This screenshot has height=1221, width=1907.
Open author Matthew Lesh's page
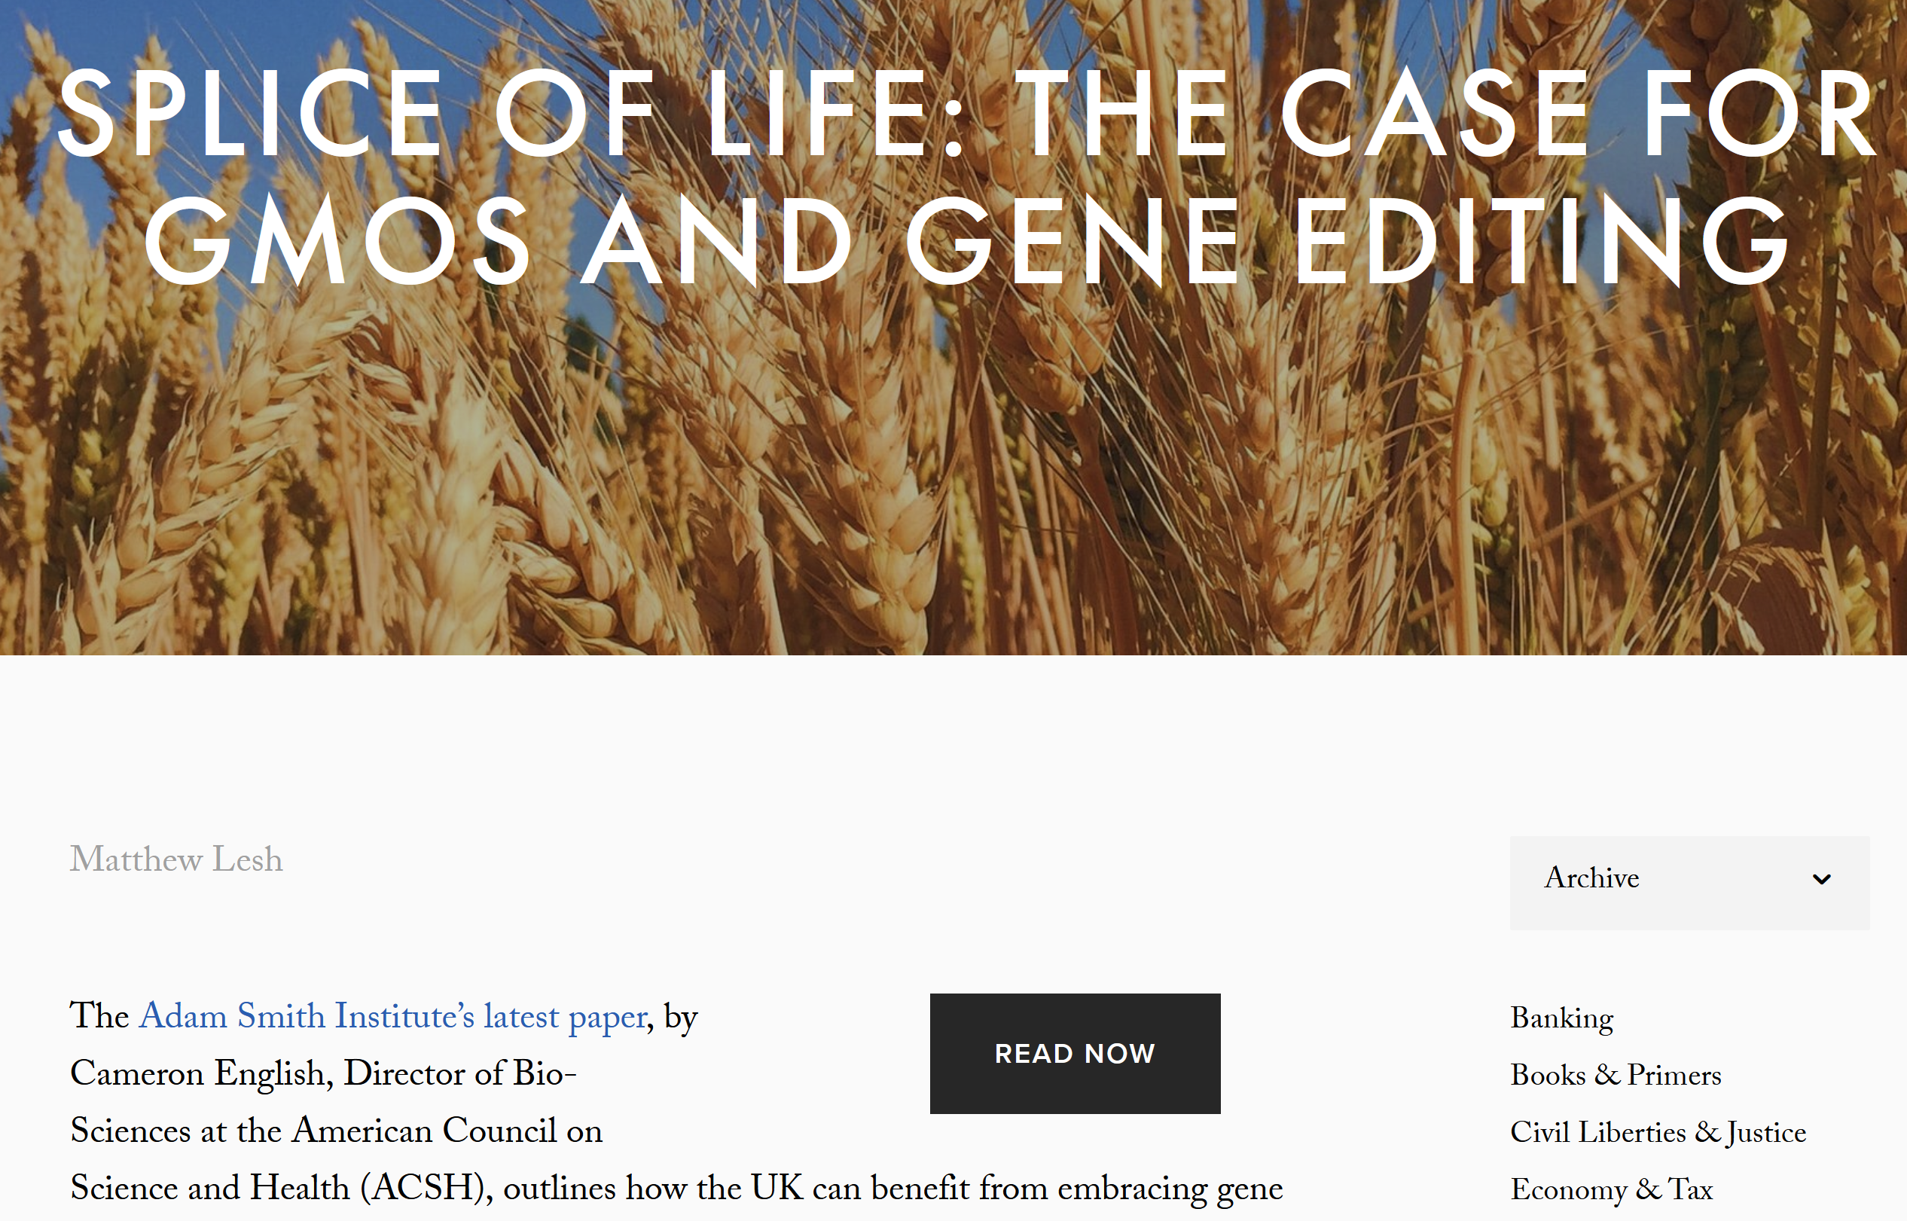click(x=176, y=860)
